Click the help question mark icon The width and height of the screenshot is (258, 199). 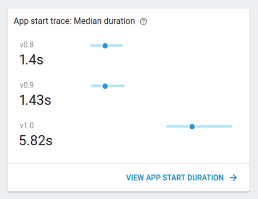[143, 22]
